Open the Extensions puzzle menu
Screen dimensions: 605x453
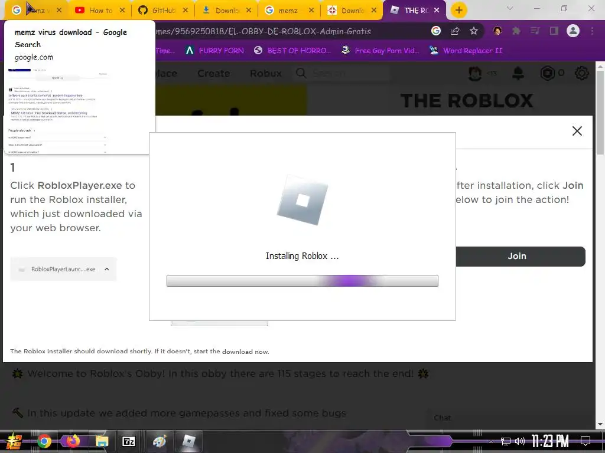coord(516,31)
